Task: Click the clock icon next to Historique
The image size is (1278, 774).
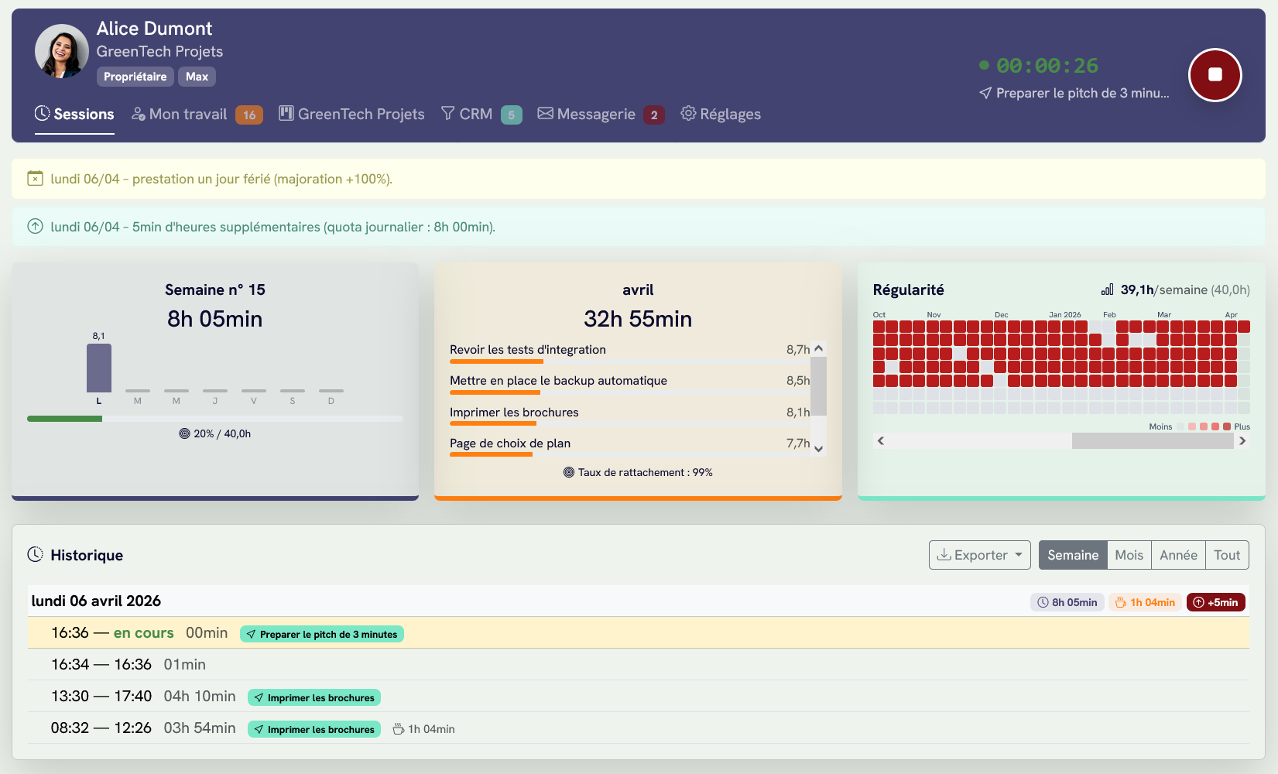Action: [35, 555]
